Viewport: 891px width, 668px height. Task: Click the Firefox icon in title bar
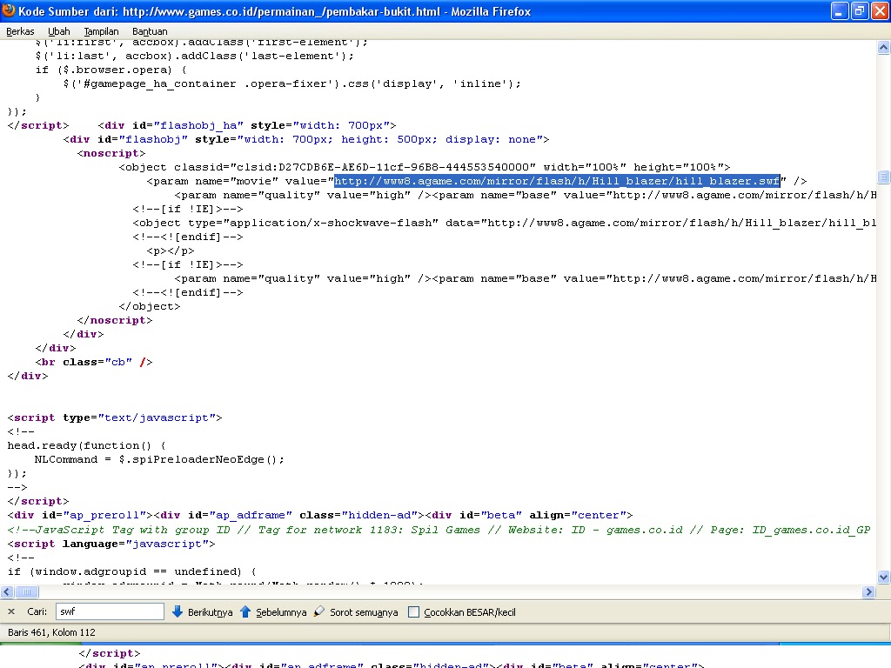click(x=9, y=10)
